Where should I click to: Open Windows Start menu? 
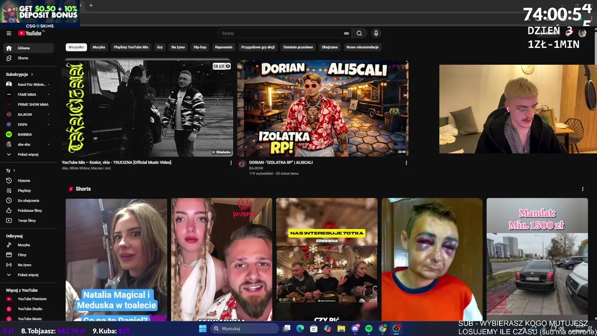[x=202, y=329]
